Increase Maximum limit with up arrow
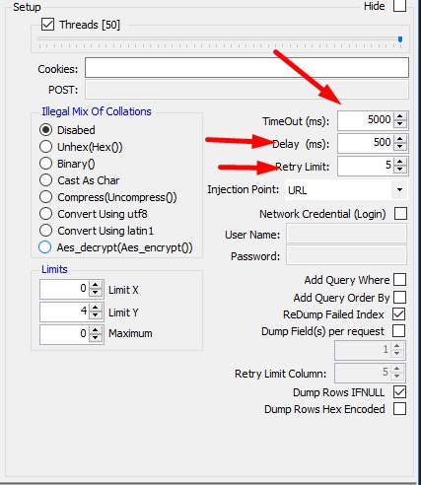 point(96,330)
